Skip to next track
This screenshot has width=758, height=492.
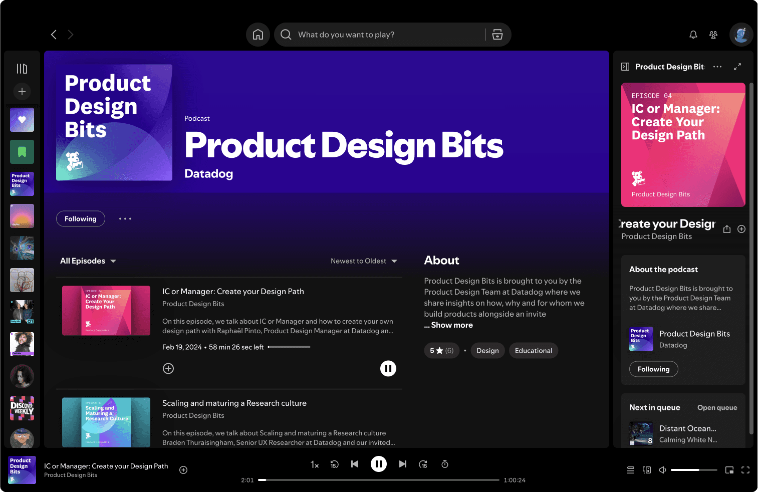coord(403,464)
